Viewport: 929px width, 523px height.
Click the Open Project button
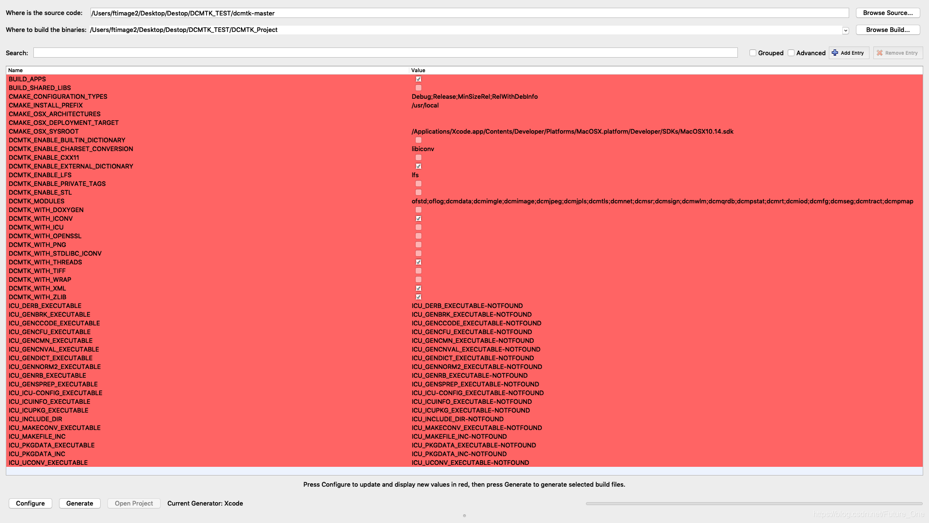pyautogui.click(x=134, y=504)
